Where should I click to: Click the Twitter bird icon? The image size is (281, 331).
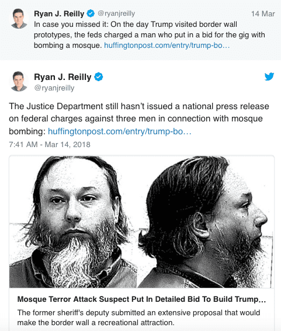[x=269, y=76]
